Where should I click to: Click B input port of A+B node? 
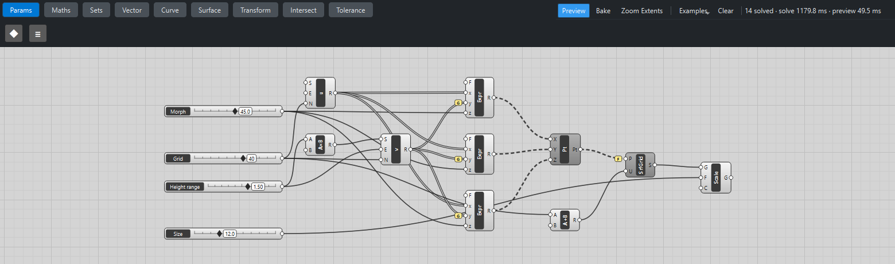click(550, 225)
